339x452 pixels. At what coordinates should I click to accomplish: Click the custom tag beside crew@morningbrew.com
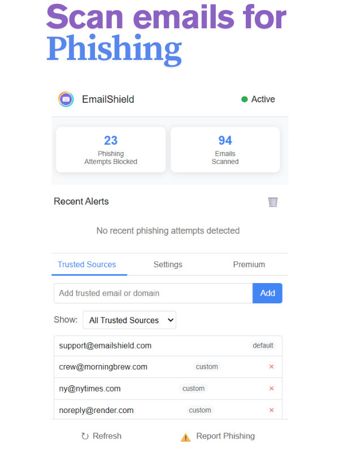point(207,367)
